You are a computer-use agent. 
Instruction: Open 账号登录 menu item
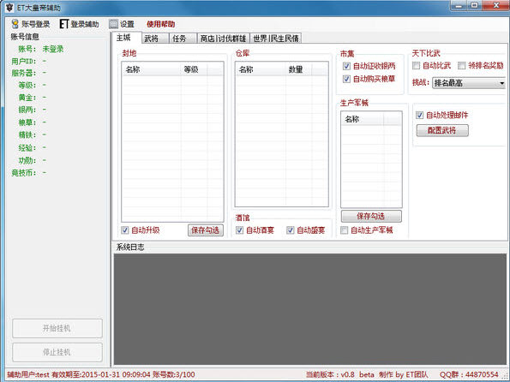[35, 24]
